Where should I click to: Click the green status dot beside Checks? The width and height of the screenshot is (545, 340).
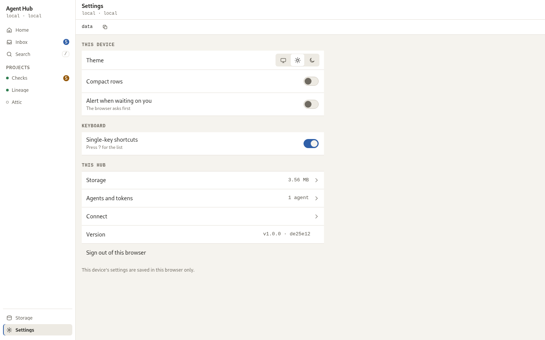pyautogui.click(x=7, y=78)
